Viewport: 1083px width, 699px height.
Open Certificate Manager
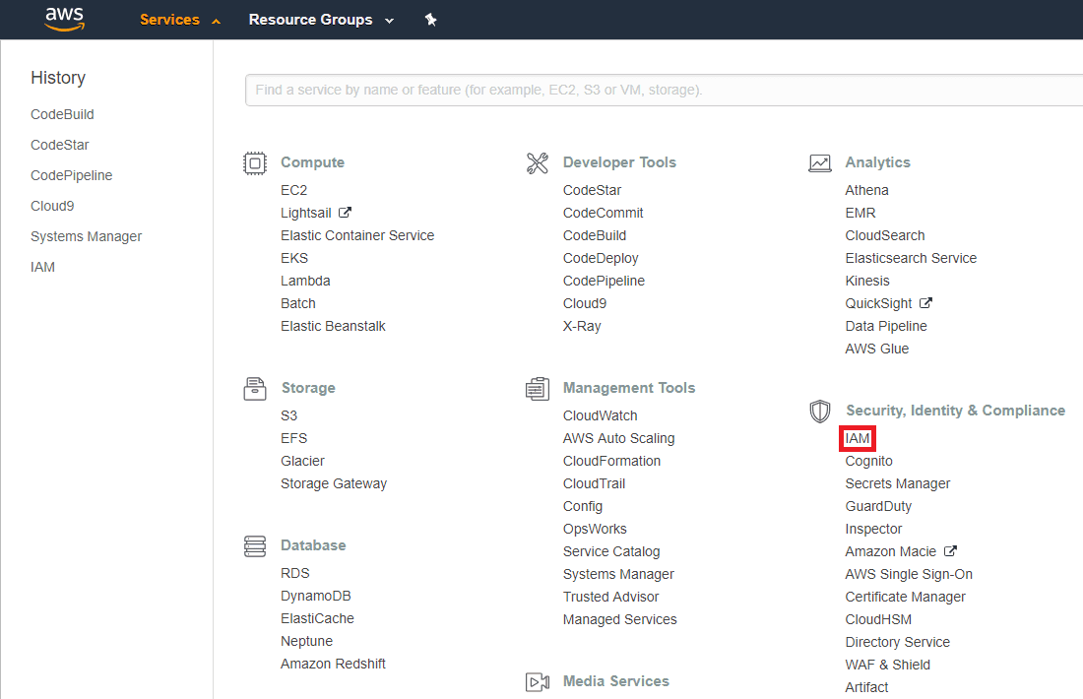(905, 597)
